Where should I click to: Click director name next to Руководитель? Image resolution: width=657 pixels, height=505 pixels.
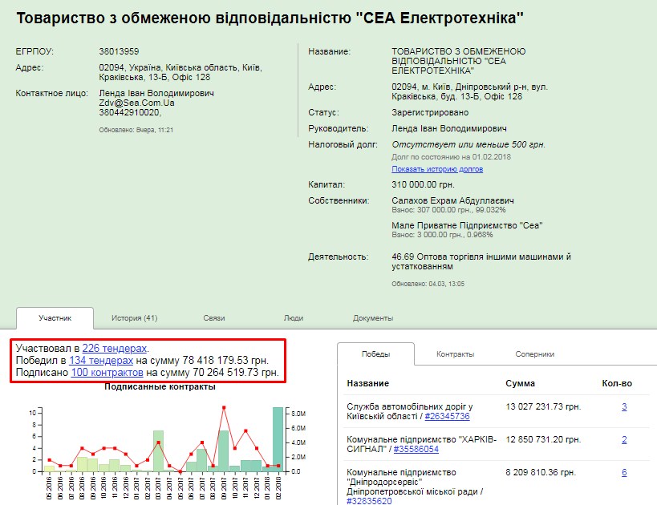pyautogui.click(x=448, y=128)
